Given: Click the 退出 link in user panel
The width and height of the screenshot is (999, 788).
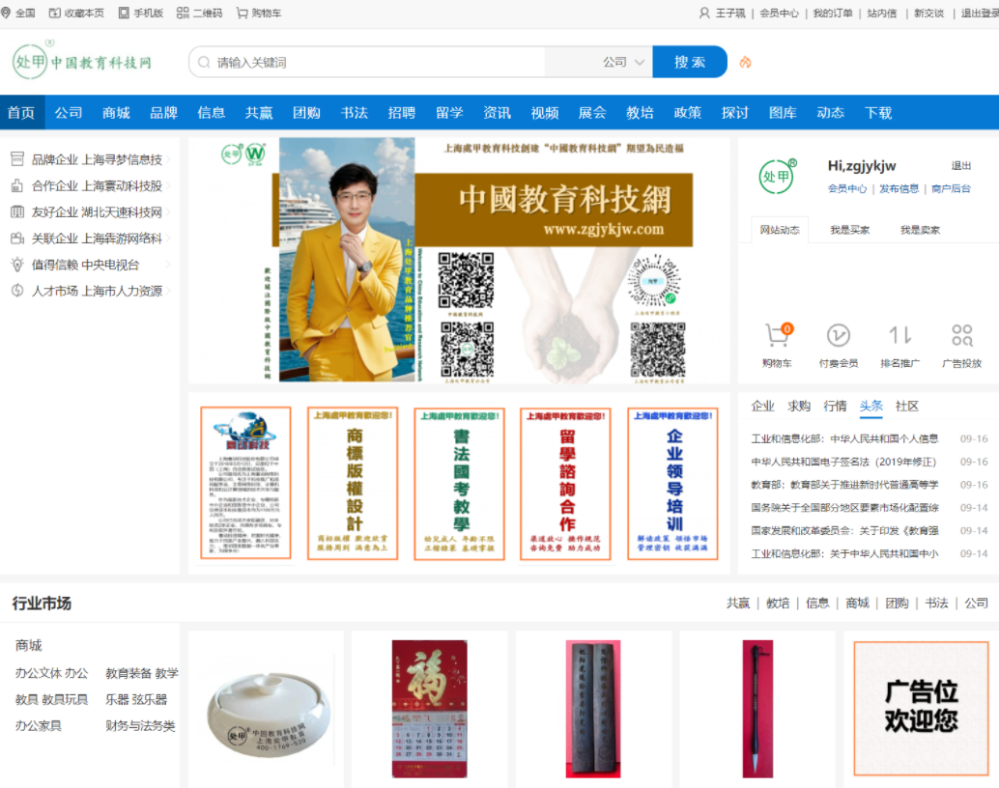Looking at the screenshot, I should click(x=960, y=166).
